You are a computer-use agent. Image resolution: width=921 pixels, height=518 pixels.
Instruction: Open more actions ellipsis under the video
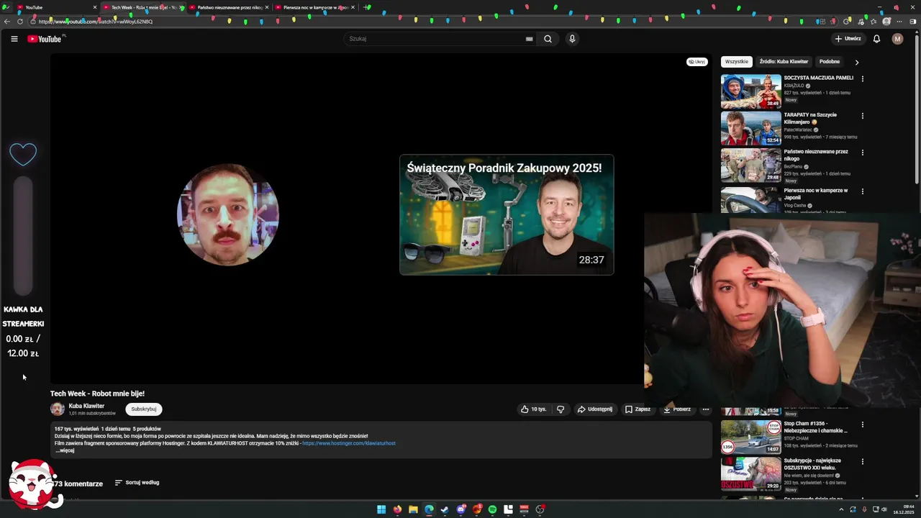tap(706, 409)
